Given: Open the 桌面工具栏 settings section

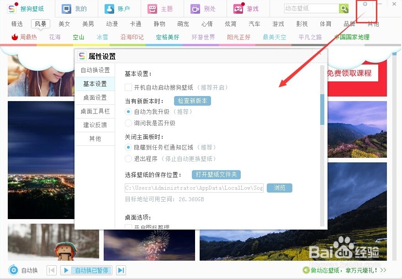Looking at the screenshot, I should [x=95, y=111].
